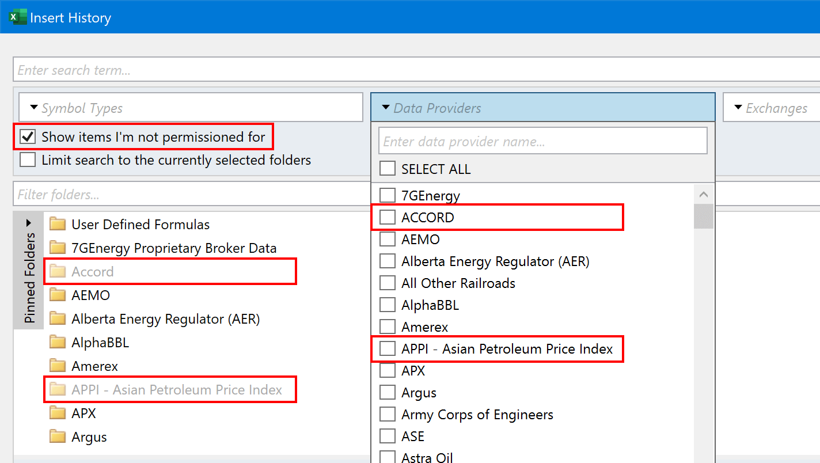Click the AEMO folder icon

pyautogui.click(x=58, y=295)
